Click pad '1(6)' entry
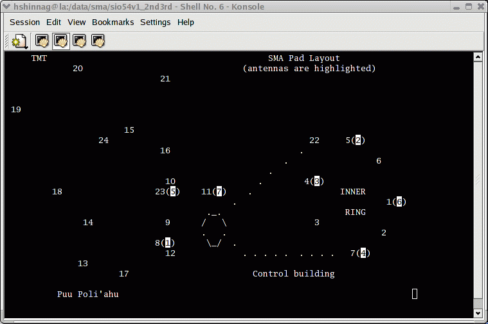The height and width of the screenshot is (324, 488). (397, 202)
